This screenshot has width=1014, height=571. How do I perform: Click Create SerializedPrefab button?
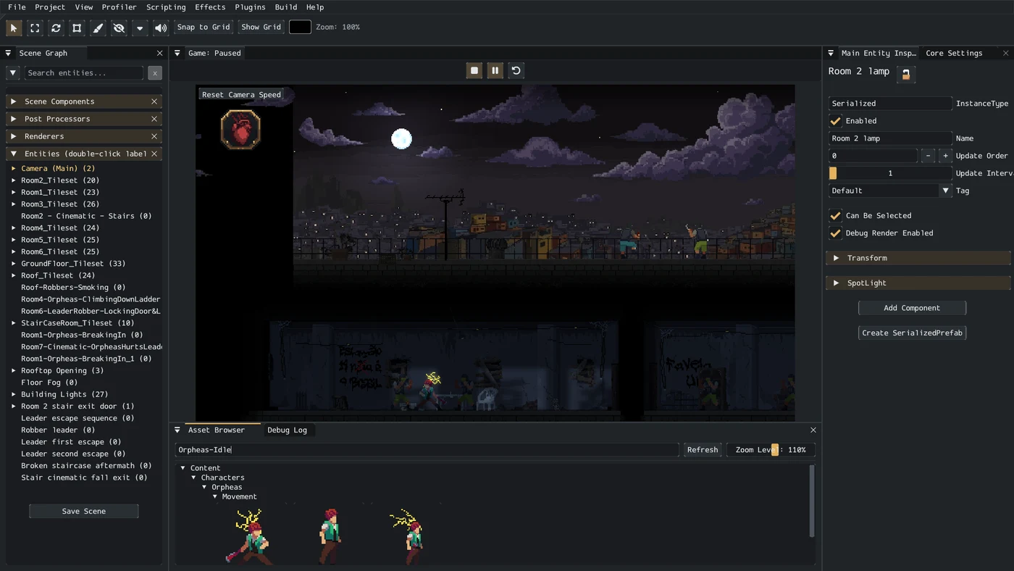coord(912,333)
